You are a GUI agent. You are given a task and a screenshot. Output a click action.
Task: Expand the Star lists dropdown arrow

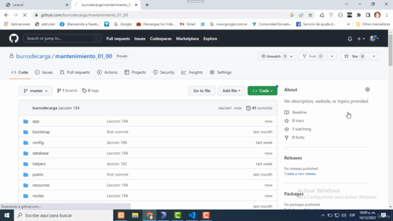pyautogui.click(x=374, y=56)
